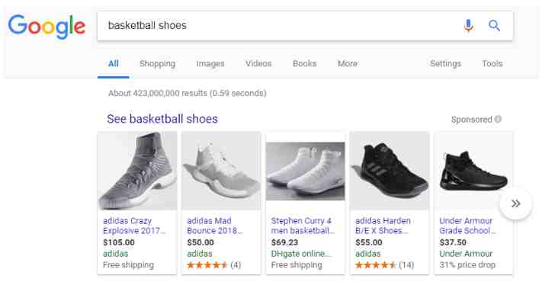This screenshot has height=288, width=542.
Task: Open the Shopping tab
Action: pyautogui.click(x=157, y=63)
